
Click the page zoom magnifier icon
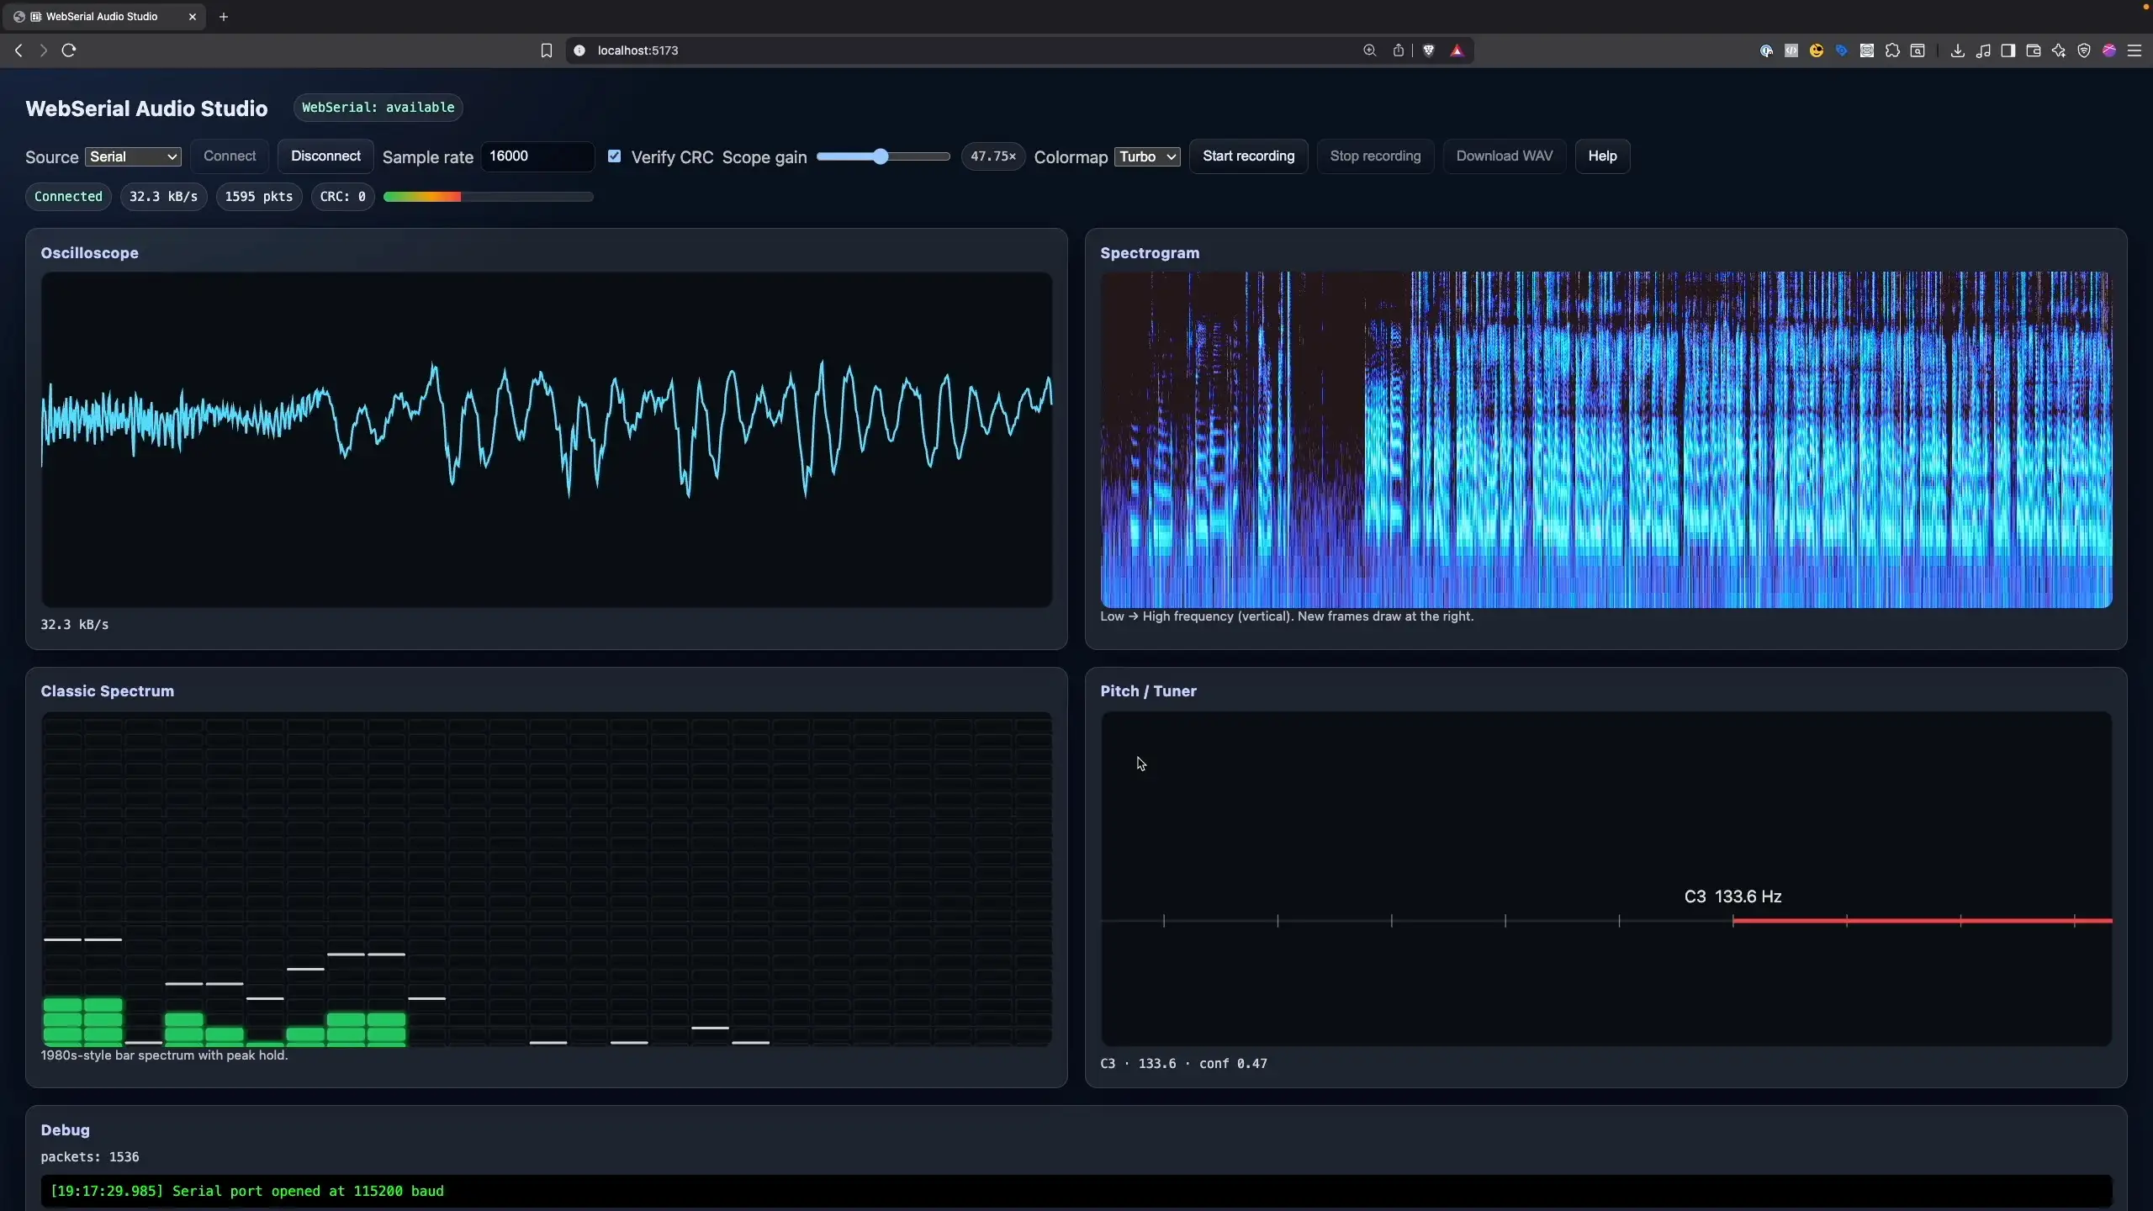pyautogui.click(x=1369, y=50)
